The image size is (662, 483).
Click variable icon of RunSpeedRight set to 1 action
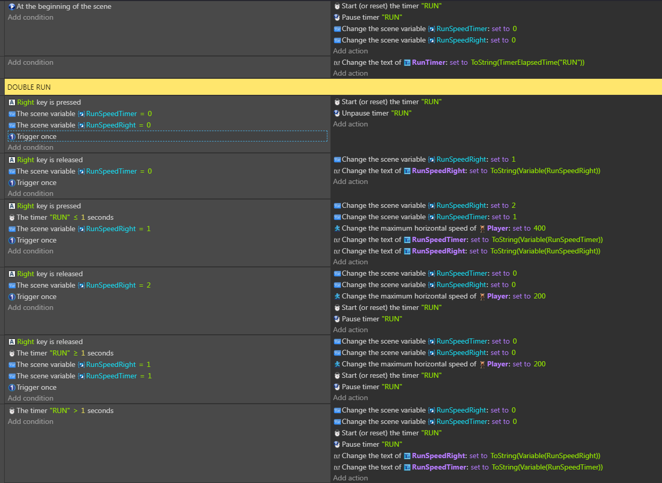[337, 159]
